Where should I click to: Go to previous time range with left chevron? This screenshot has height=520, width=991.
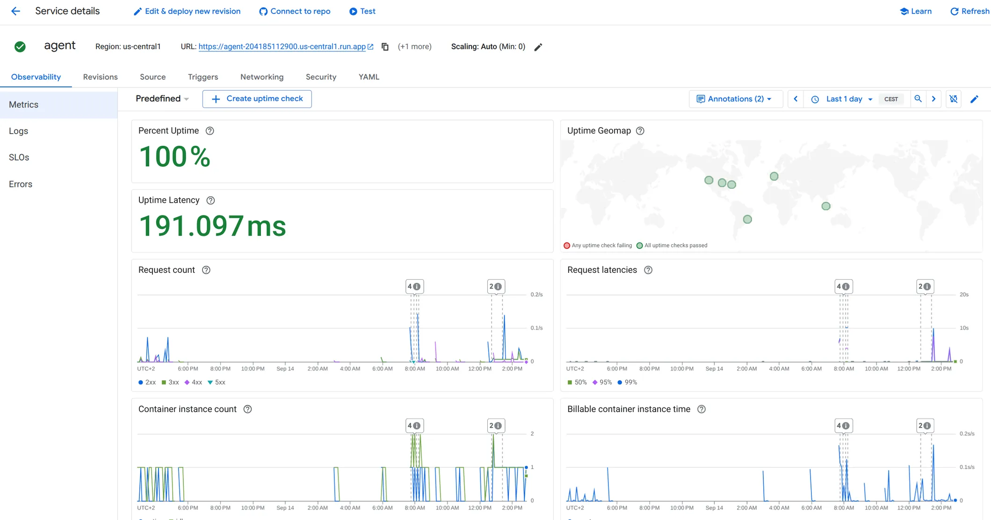pos(796,99)
